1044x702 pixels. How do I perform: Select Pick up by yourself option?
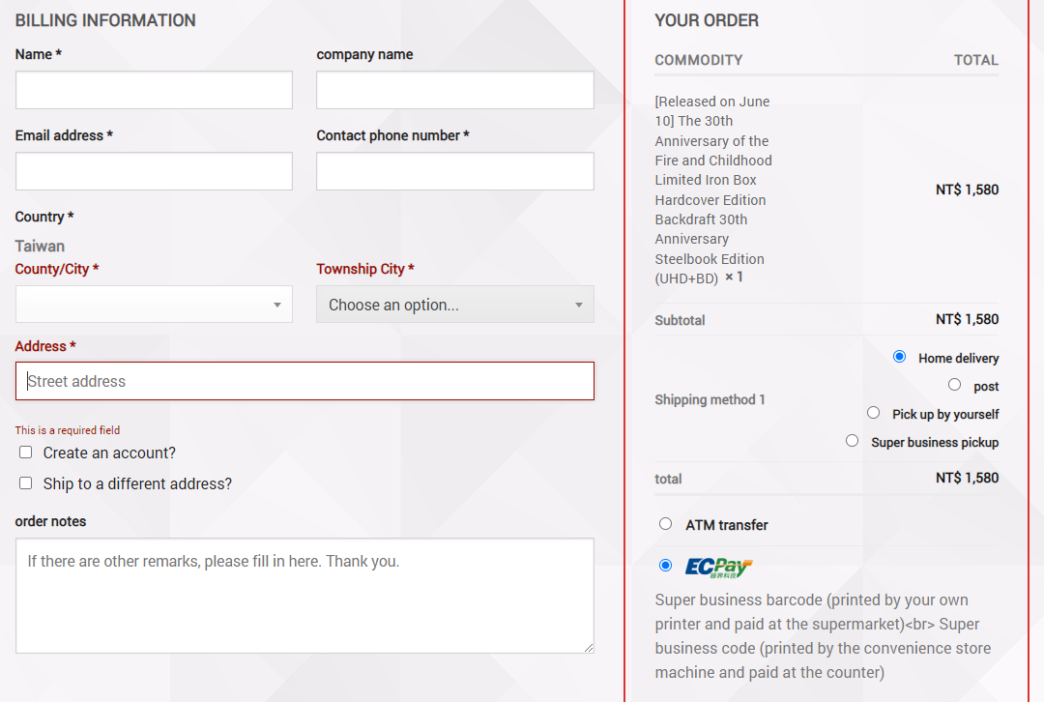(874, 413)
